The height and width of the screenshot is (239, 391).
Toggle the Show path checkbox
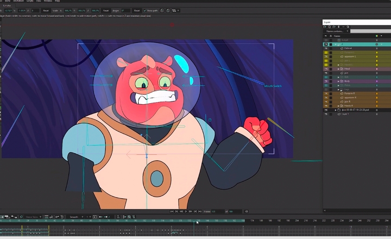point(145,10)
